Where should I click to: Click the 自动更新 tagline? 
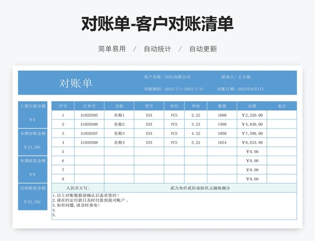point(203,49)
